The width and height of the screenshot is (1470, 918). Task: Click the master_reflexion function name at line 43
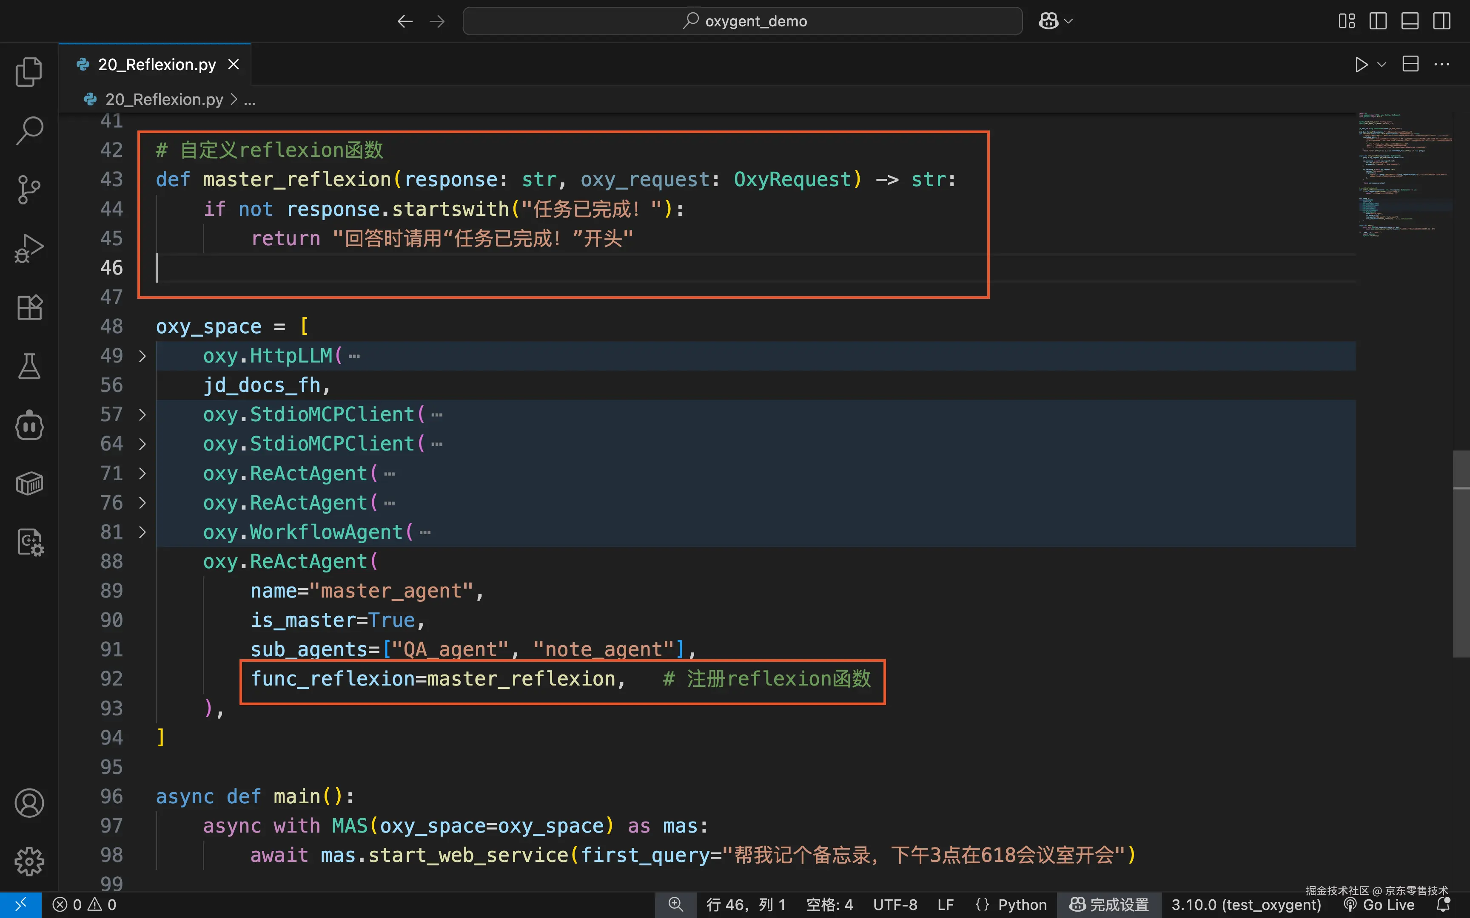[x=297, y=180]
